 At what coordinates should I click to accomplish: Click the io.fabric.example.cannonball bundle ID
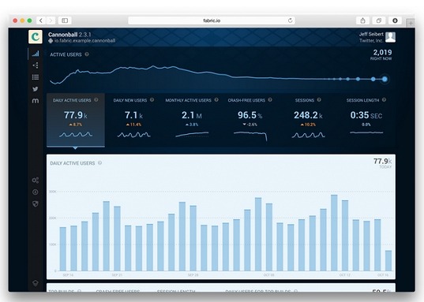pyautogui.click(x=84, y=40)
